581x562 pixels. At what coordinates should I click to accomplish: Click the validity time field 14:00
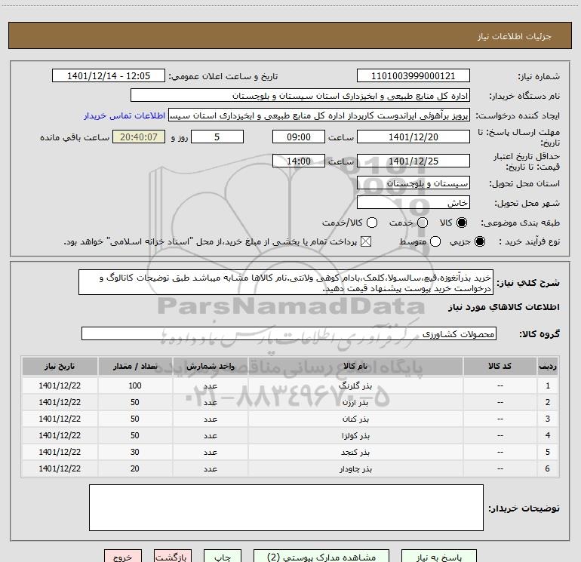pyautogui.click(x=299, y=161)
